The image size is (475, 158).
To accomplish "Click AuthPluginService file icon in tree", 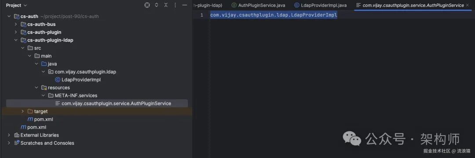I will click(58, 103).
